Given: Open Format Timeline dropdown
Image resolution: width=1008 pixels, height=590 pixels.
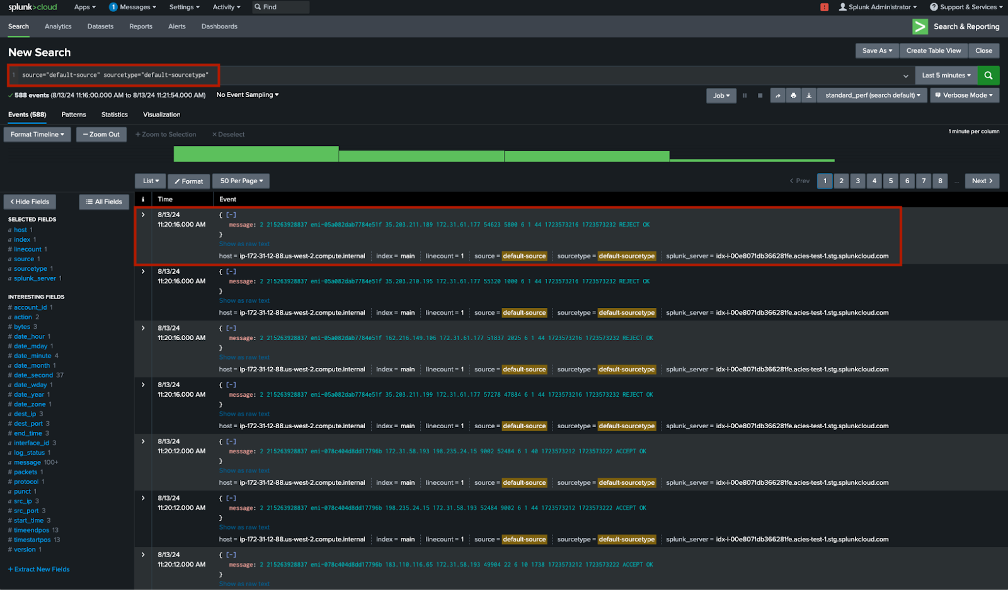Looking at the screenshot, I should pos(37,134).
